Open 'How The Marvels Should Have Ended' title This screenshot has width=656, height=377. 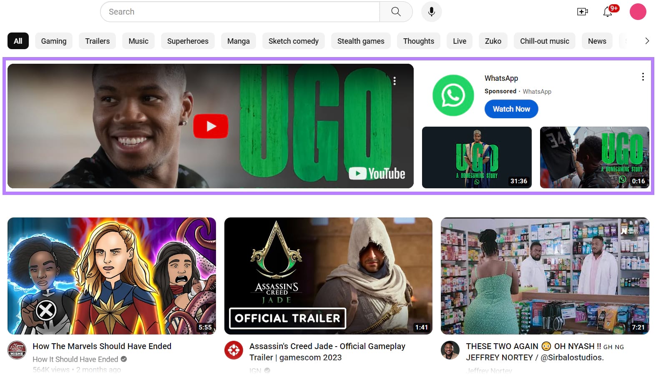[x=102, y=346]
